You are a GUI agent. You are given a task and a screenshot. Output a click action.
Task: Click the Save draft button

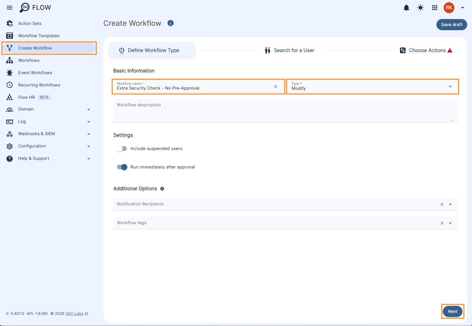click(452, 24)
